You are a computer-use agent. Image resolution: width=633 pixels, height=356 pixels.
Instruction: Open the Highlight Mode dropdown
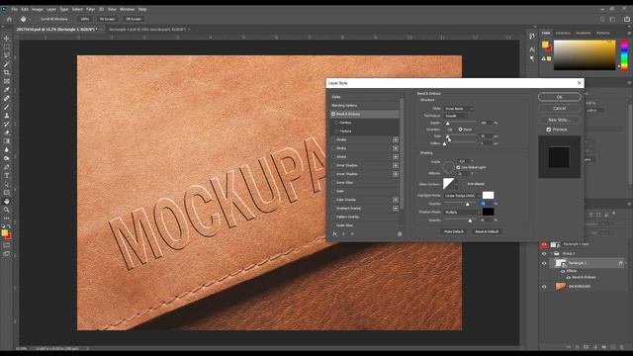point(462,196)
